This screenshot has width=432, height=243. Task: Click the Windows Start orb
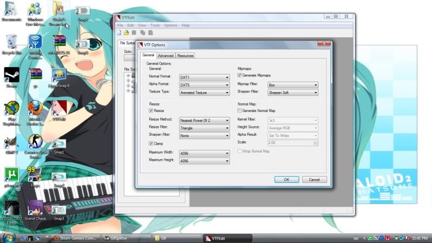coord(8,238)
